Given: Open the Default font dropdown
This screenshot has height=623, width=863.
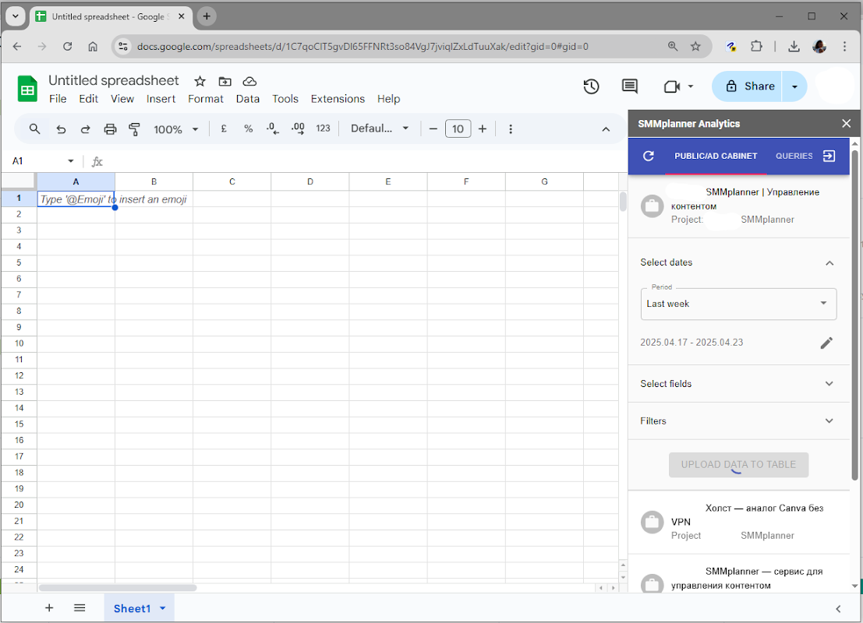Looking at the screenshot, I should pyautogui.click(x=380, y=128).
